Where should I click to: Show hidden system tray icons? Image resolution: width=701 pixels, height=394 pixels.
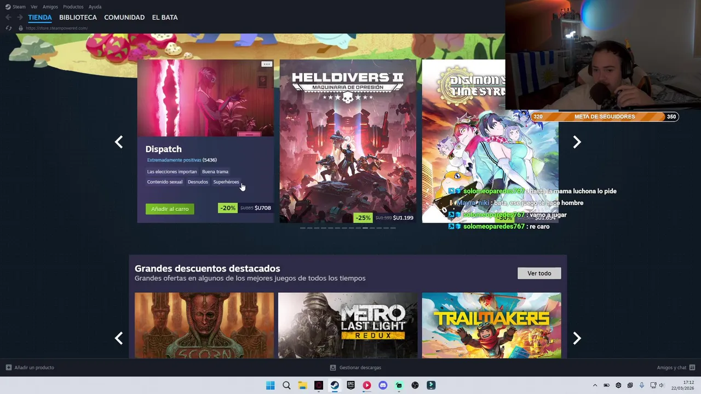[x=595, y=385]
